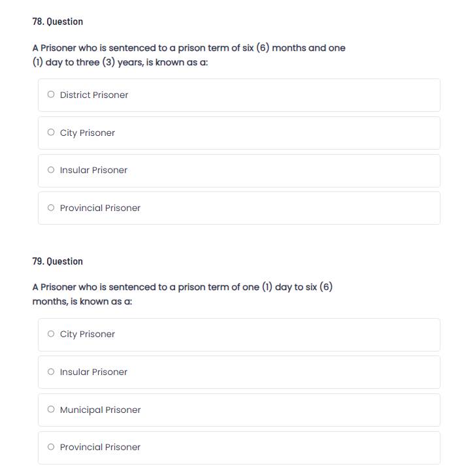This screenshot has height=475, width=464.
Task: Select District Prisoner radio button, question 78
Action: [51, 95]
